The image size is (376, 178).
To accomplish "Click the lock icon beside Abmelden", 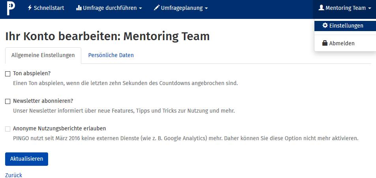I will tap(325, 43).
